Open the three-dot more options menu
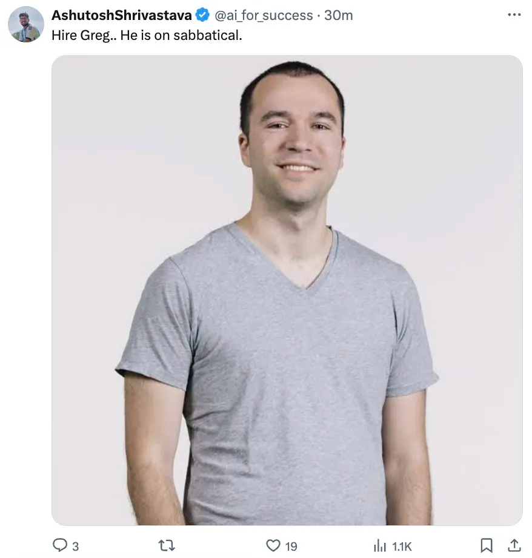 pyautogui.click(x=514, y=15)
